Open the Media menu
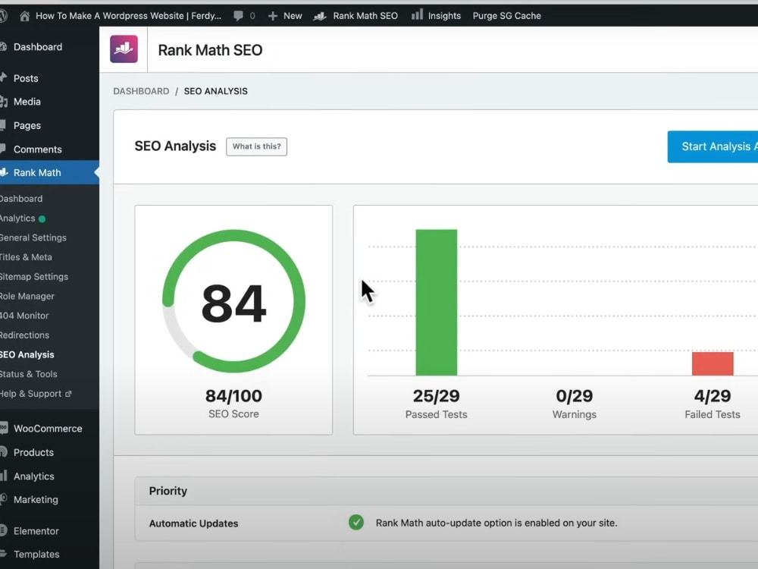 27,102
